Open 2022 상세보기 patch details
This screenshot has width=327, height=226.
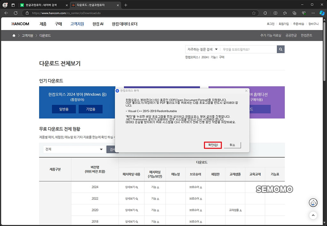tap(131, 199)
